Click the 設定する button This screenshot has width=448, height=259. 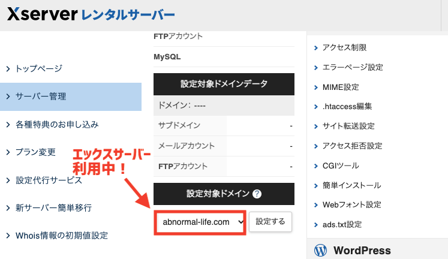(270, 222)
